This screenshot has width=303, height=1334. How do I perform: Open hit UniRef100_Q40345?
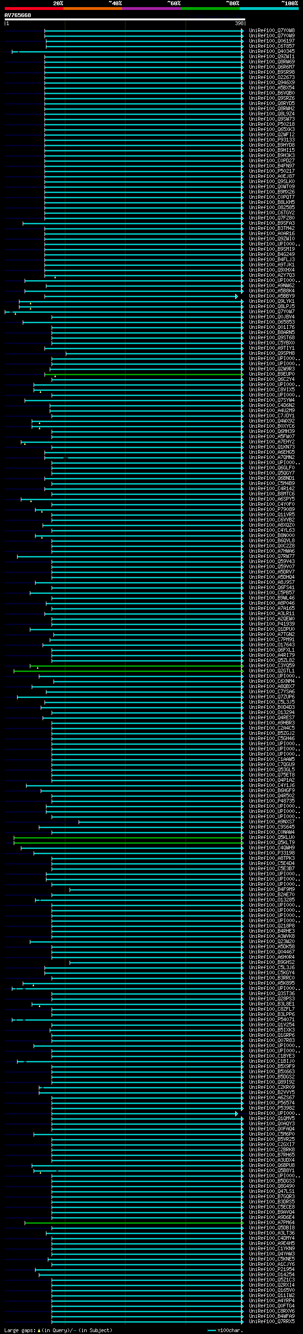pyautogui.click(x=271, y=51)
